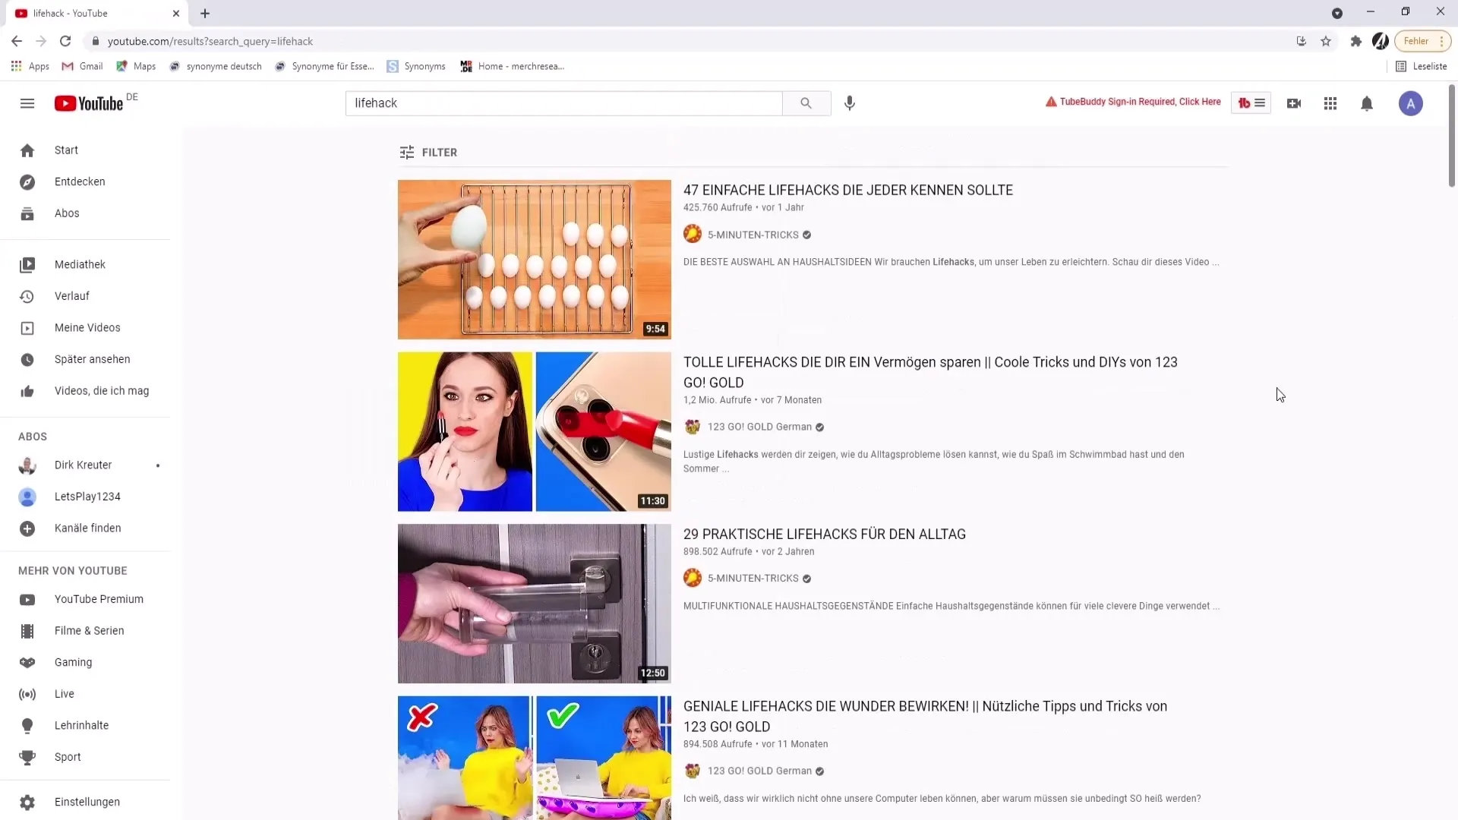1458x820 pixels.
Task: Open 123 GO! GOLD German under GENIALE LIFEHACKS
Action: (759, 771)
